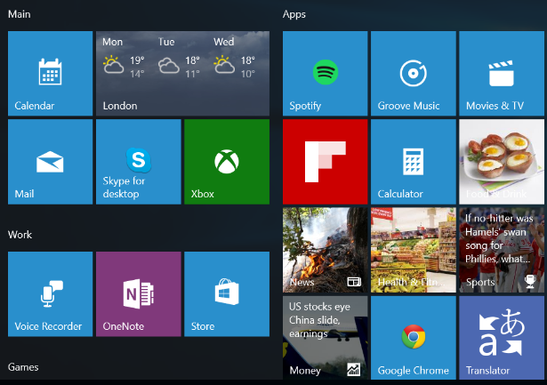This screenshot has height=385, width=547.
Task: Open the Groove Music tile
Action: 414,73
